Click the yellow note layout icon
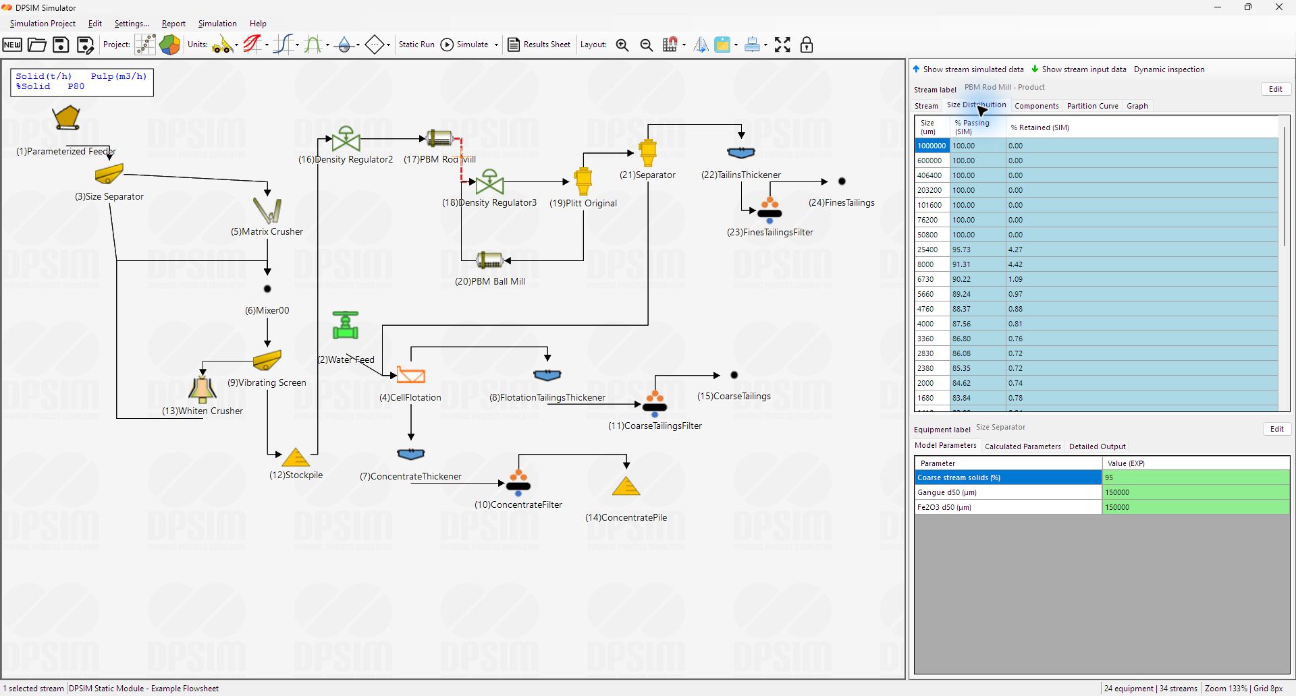The height and width of the screenshot is (696, 1296). point(722,45)
